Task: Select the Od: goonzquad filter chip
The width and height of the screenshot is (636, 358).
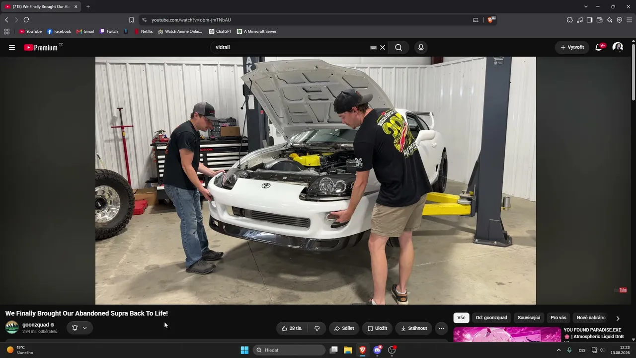Action: [x=491, y=318]
